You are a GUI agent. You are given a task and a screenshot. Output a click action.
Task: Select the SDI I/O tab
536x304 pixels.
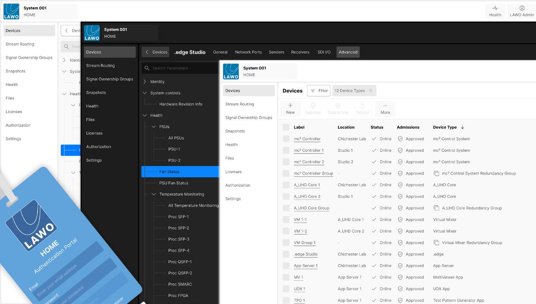pos(324,52)
